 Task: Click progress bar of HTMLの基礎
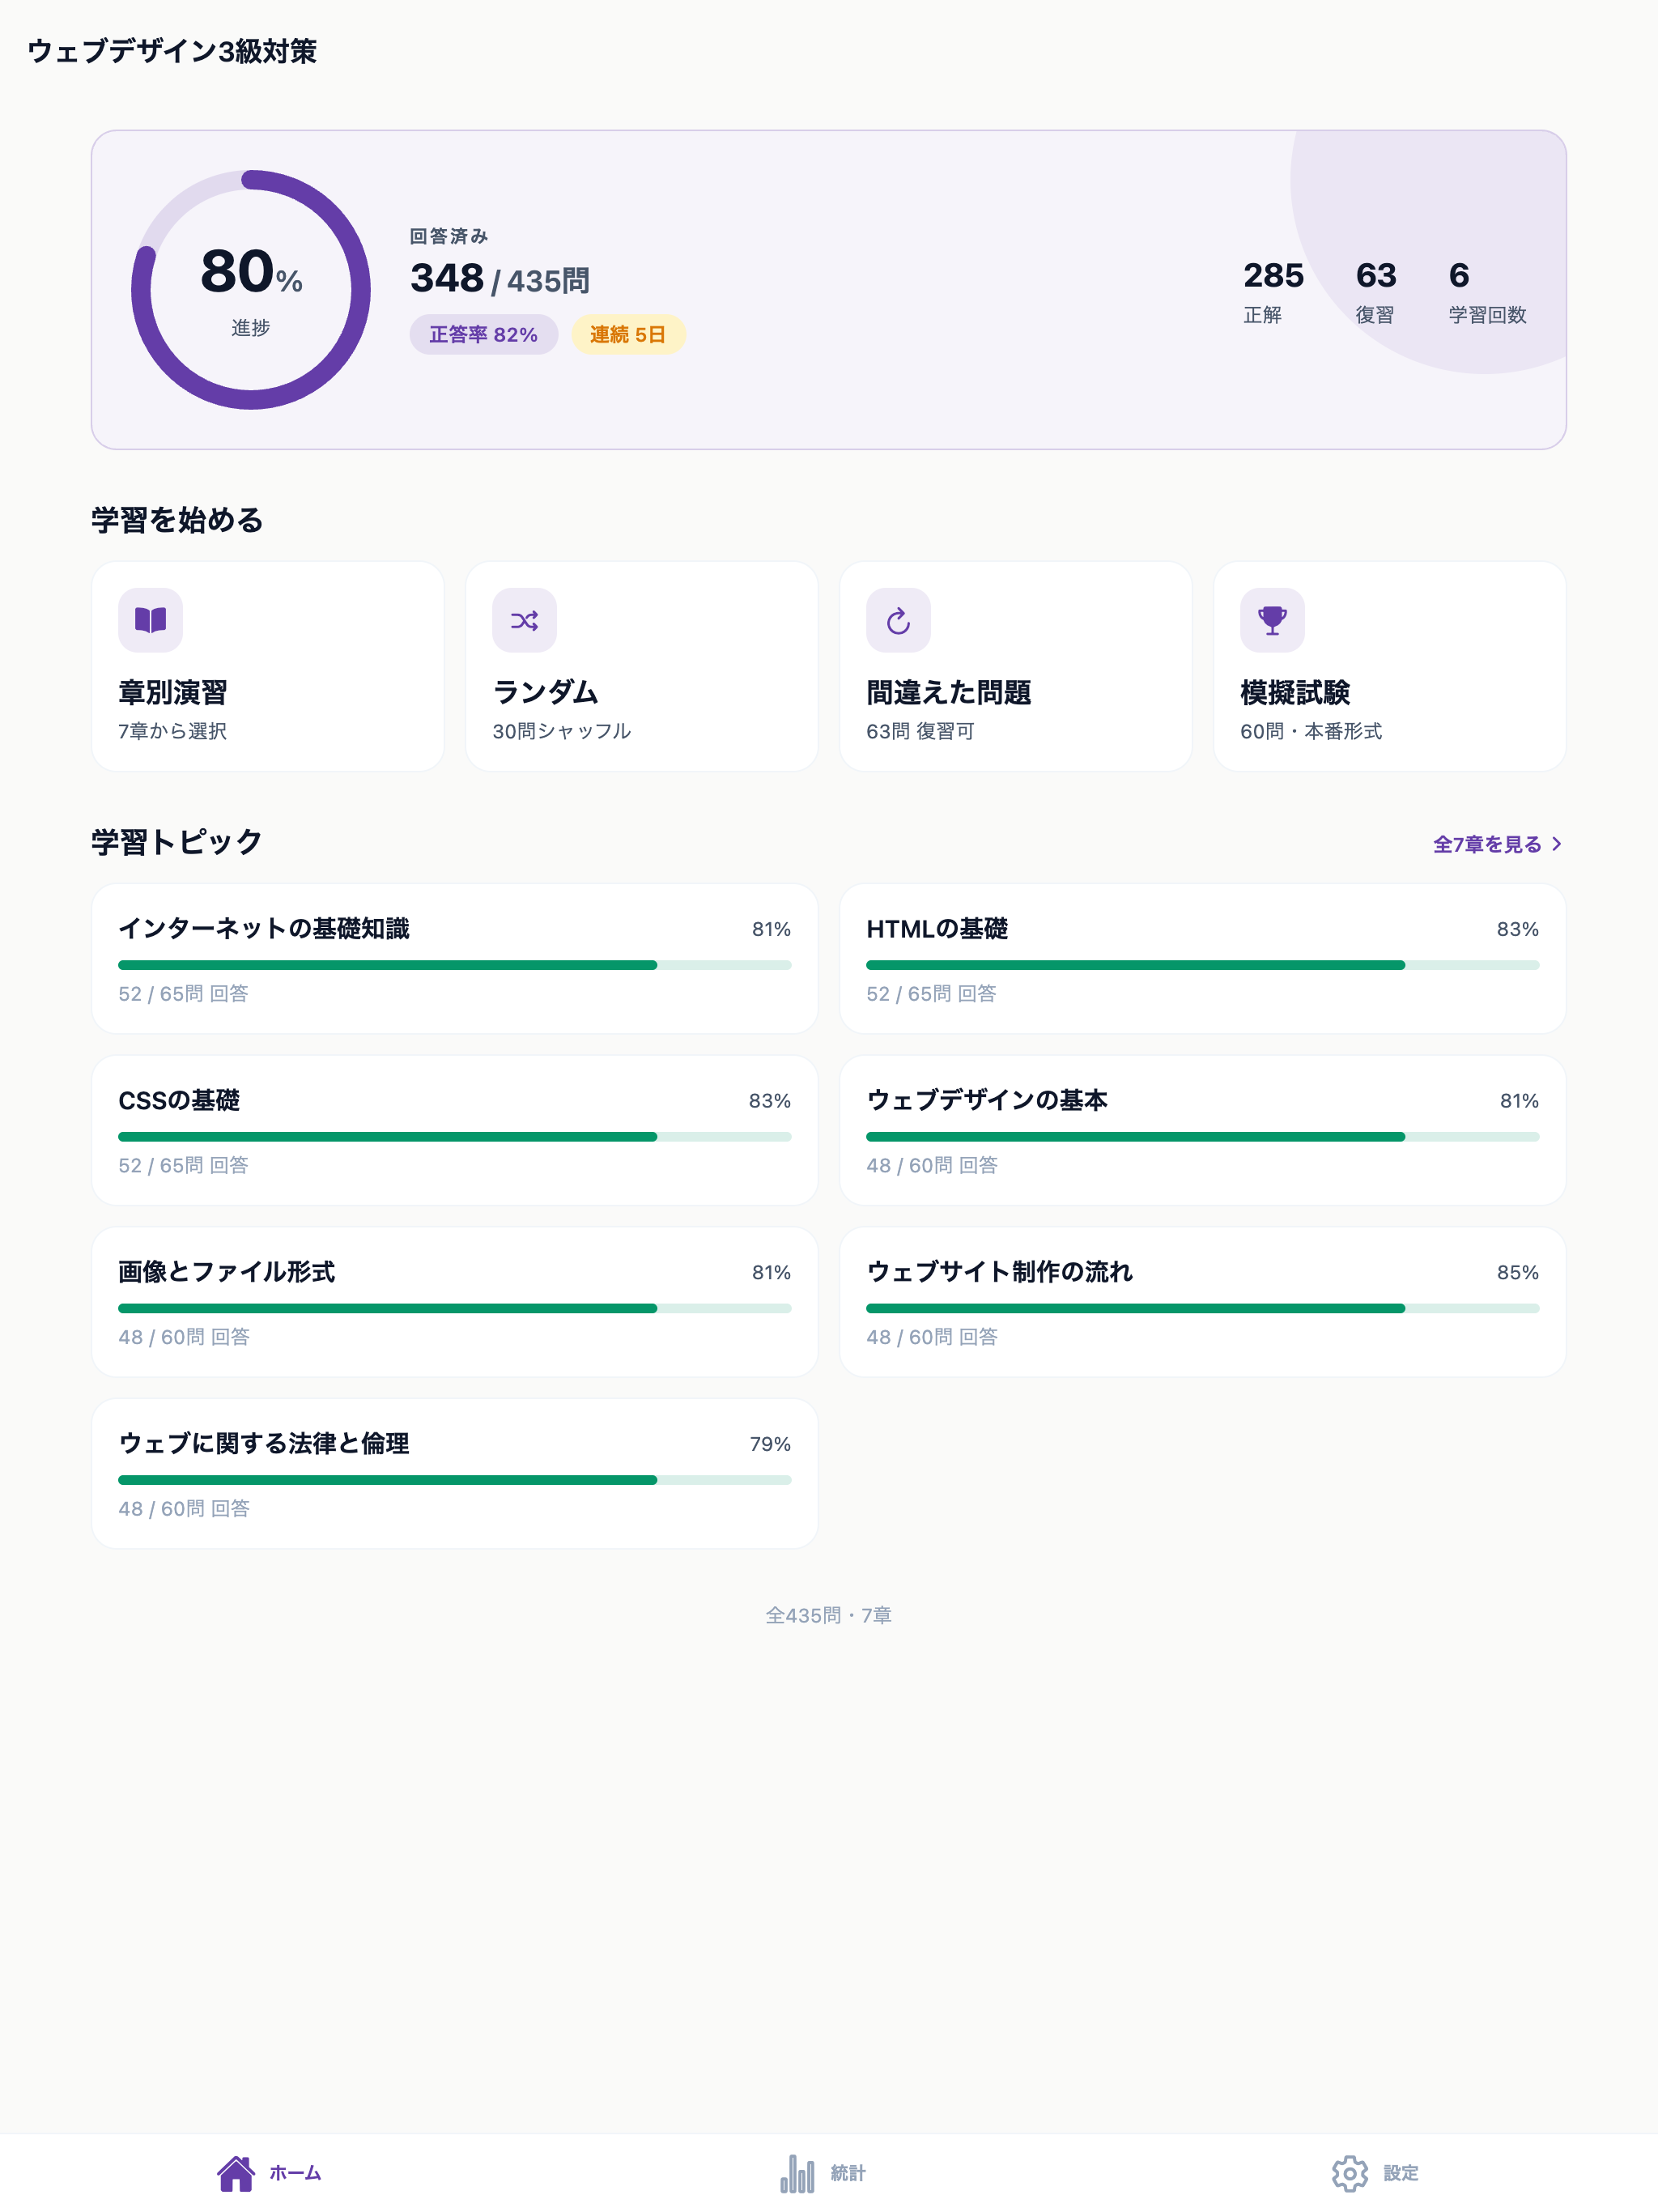pyautogui.click(x=1202, y=965)
